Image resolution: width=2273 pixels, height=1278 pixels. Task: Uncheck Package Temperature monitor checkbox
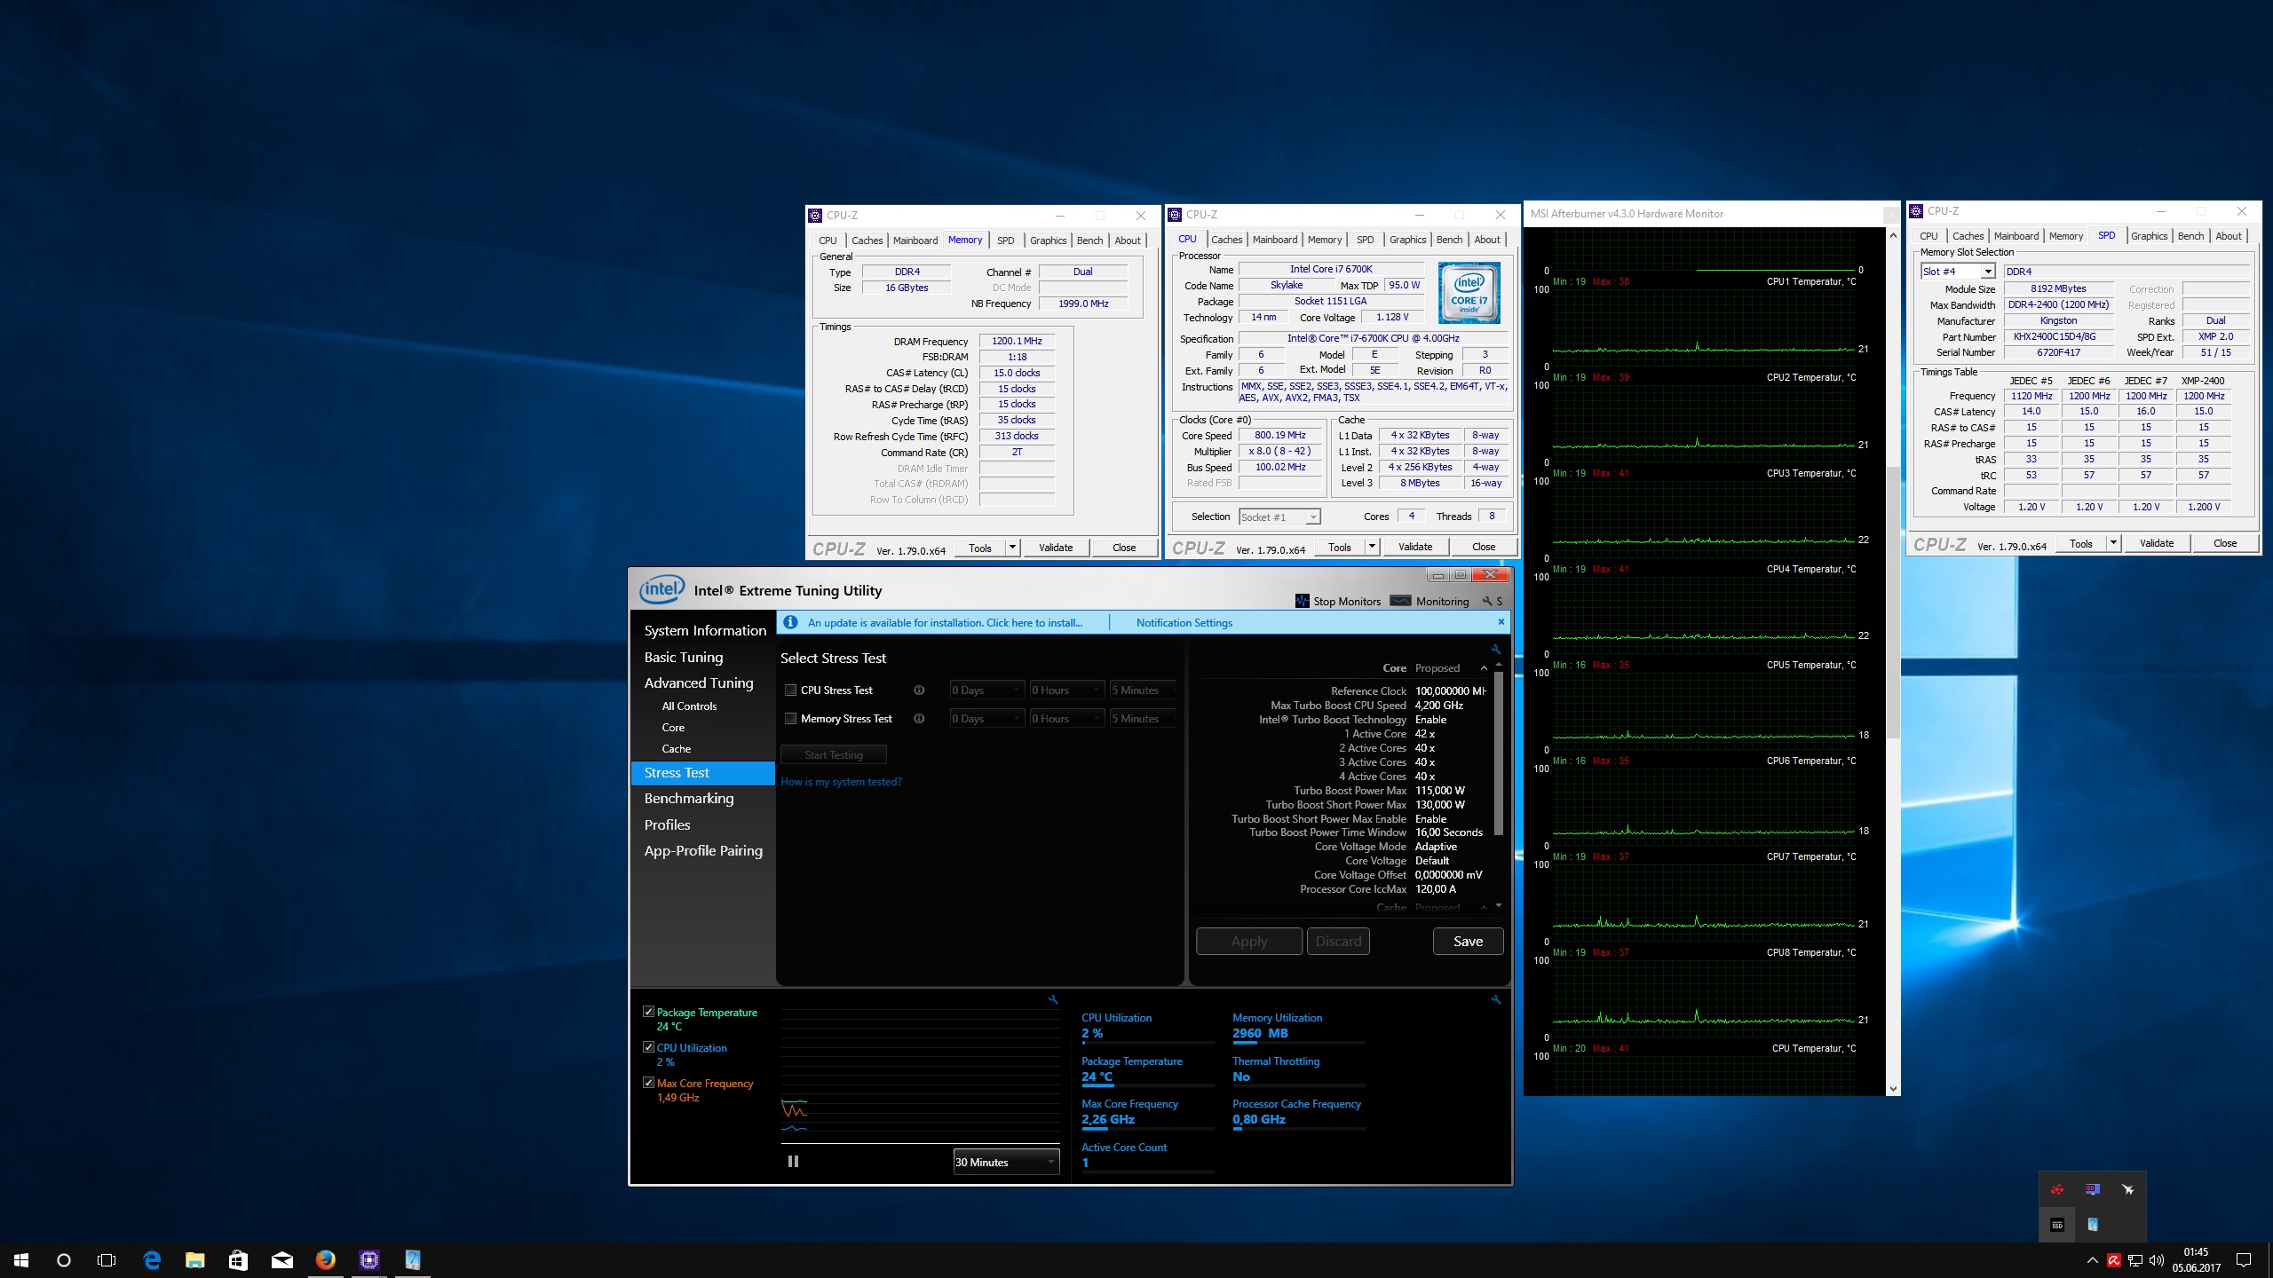point(648,1012)
